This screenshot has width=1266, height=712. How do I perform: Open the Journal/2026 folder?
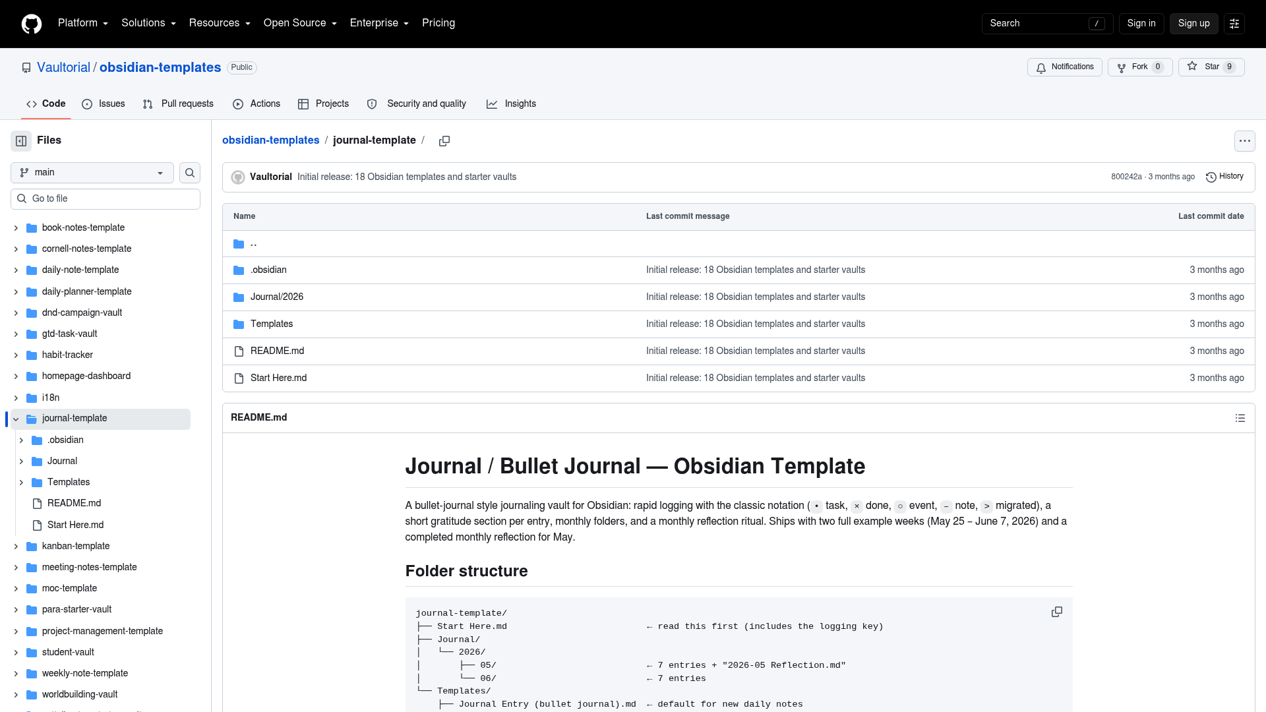[x=277, y=297]
